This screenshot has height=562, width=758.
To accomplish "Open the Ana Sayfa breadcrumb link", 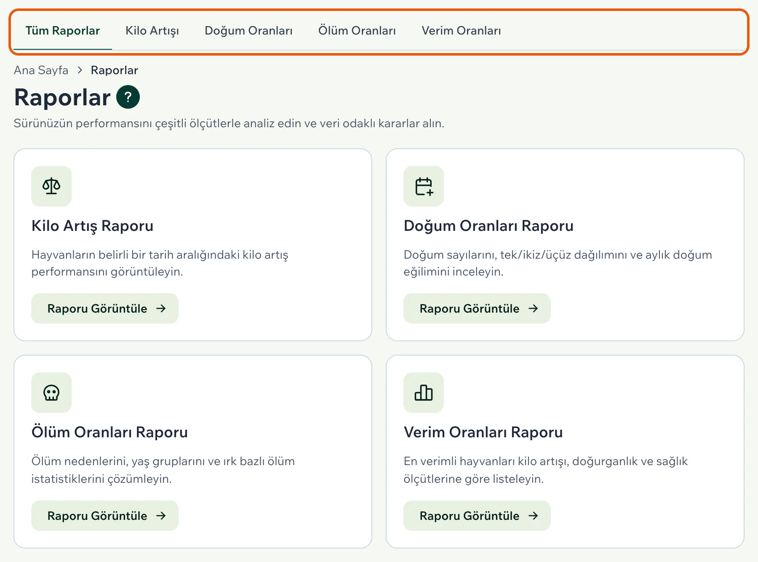I will [x=41, y=70].
